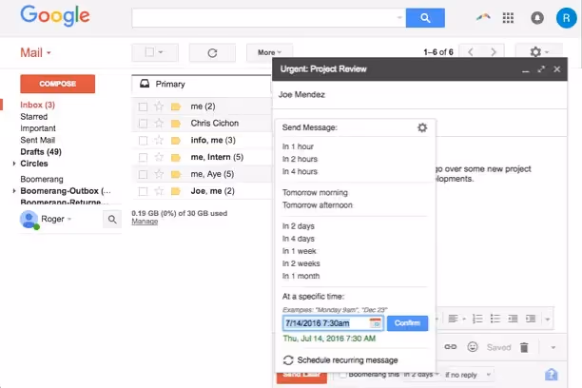Star the Joe, me (2) conversation

point(159,191)
